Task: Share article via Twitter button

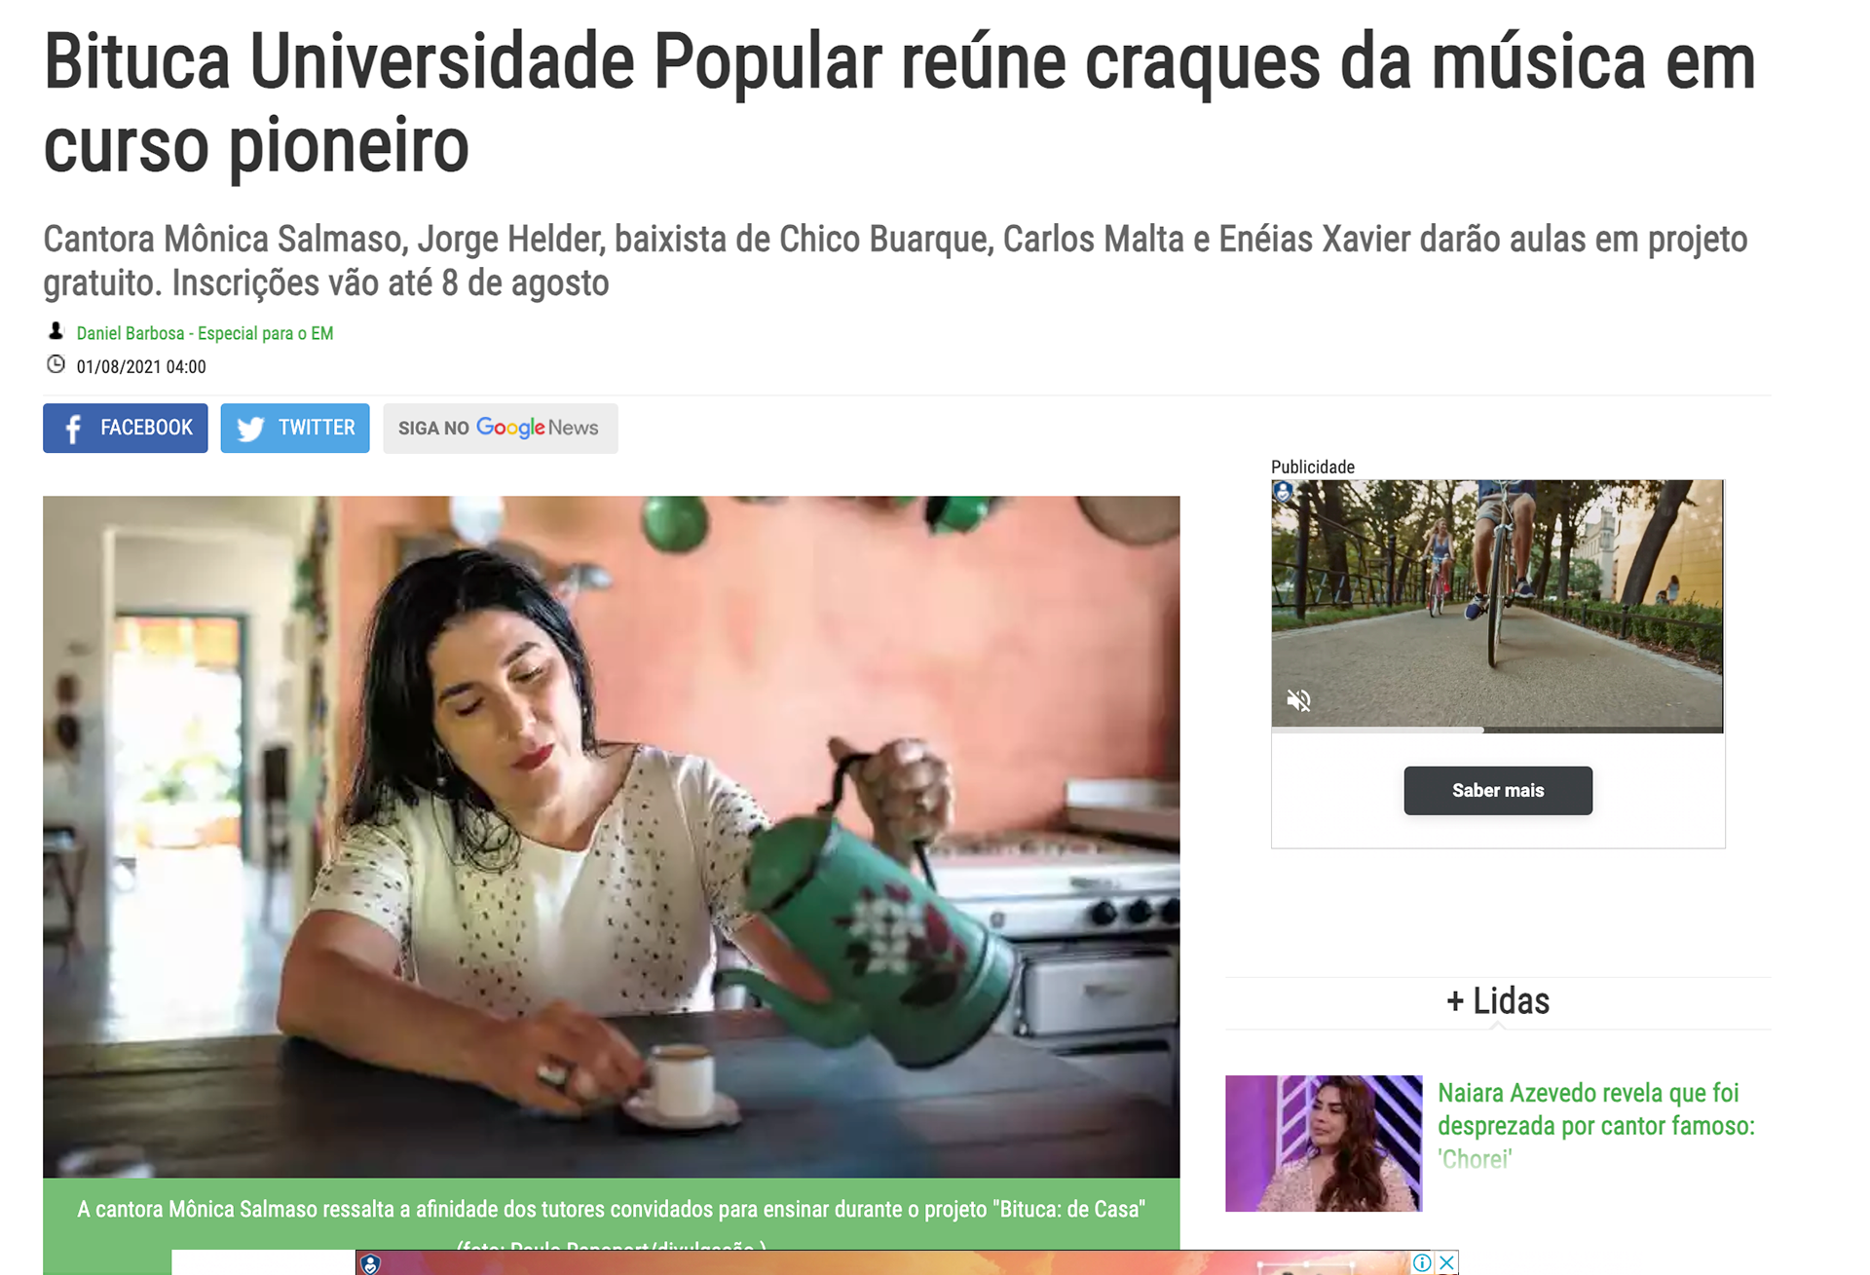Action: point(295,428)
